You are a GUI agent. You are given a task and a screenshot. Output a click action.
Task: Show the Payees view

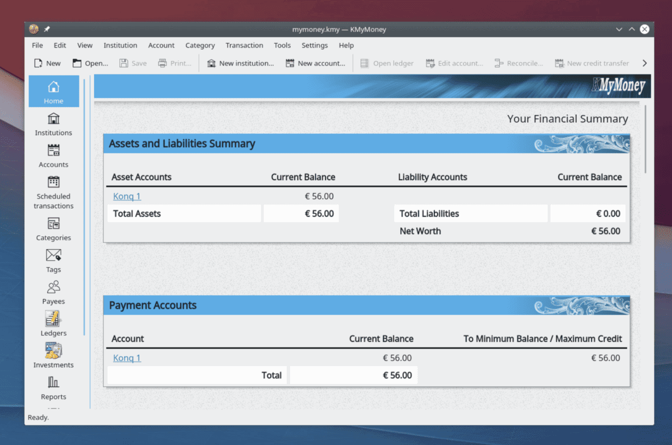tap(54, 293)
